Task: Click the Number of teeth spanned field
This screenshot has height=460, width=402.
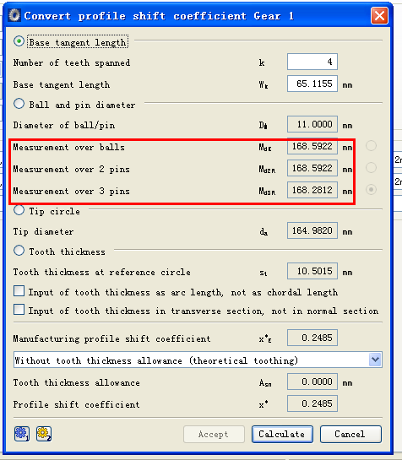Action: click(x=312, y=62)
